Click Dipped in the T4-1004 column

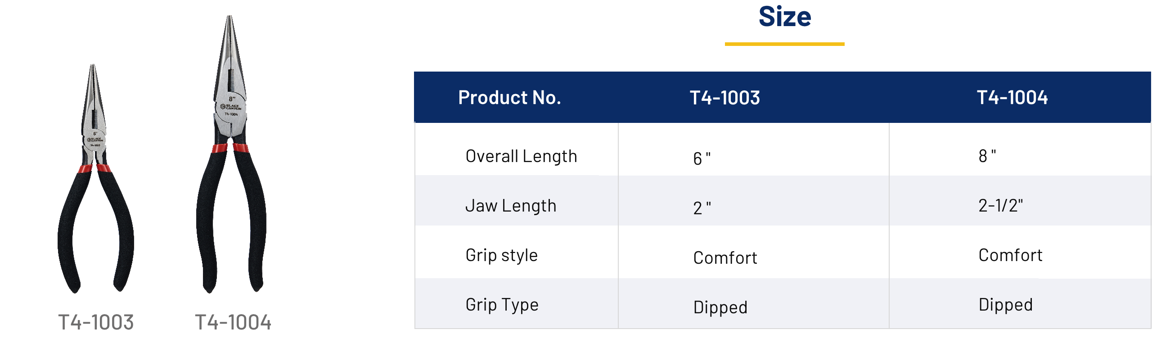point(1005,305)
